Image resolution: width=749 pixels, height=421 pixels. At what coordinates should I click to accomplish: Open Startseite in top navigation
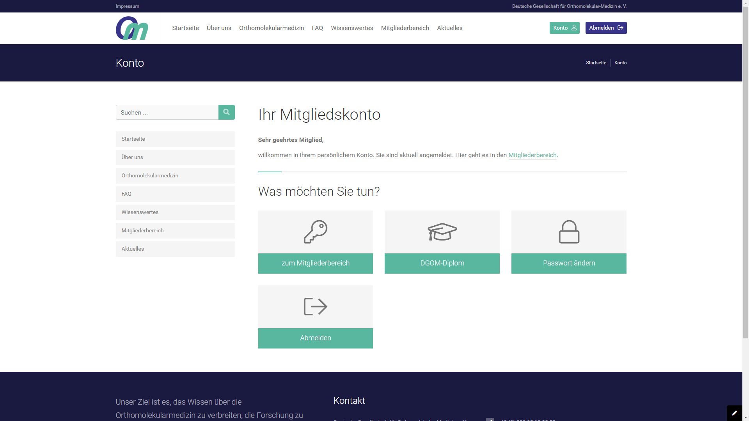[x=185, y=28]
